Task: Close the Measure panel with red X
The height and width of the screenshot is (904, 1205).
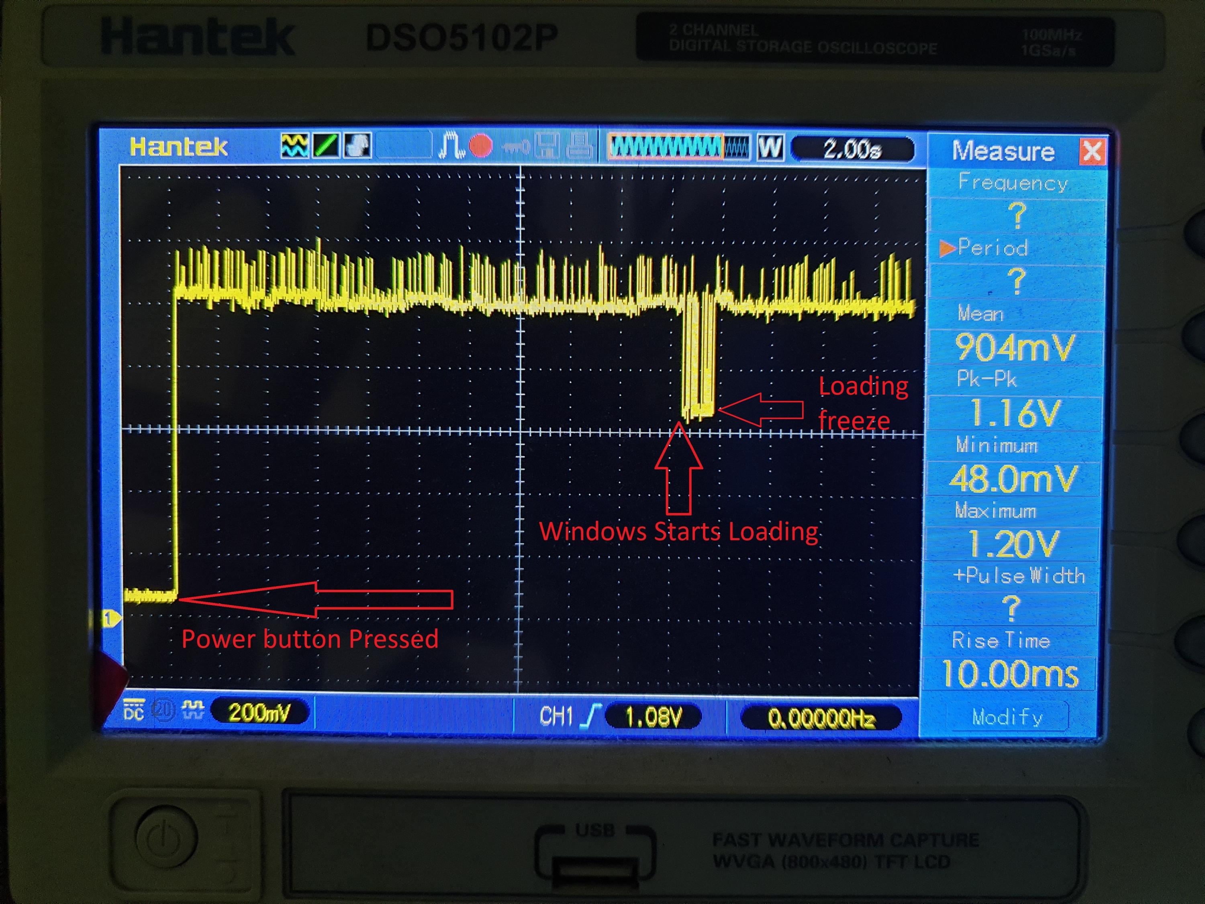Action: (x=1091, y=152)
